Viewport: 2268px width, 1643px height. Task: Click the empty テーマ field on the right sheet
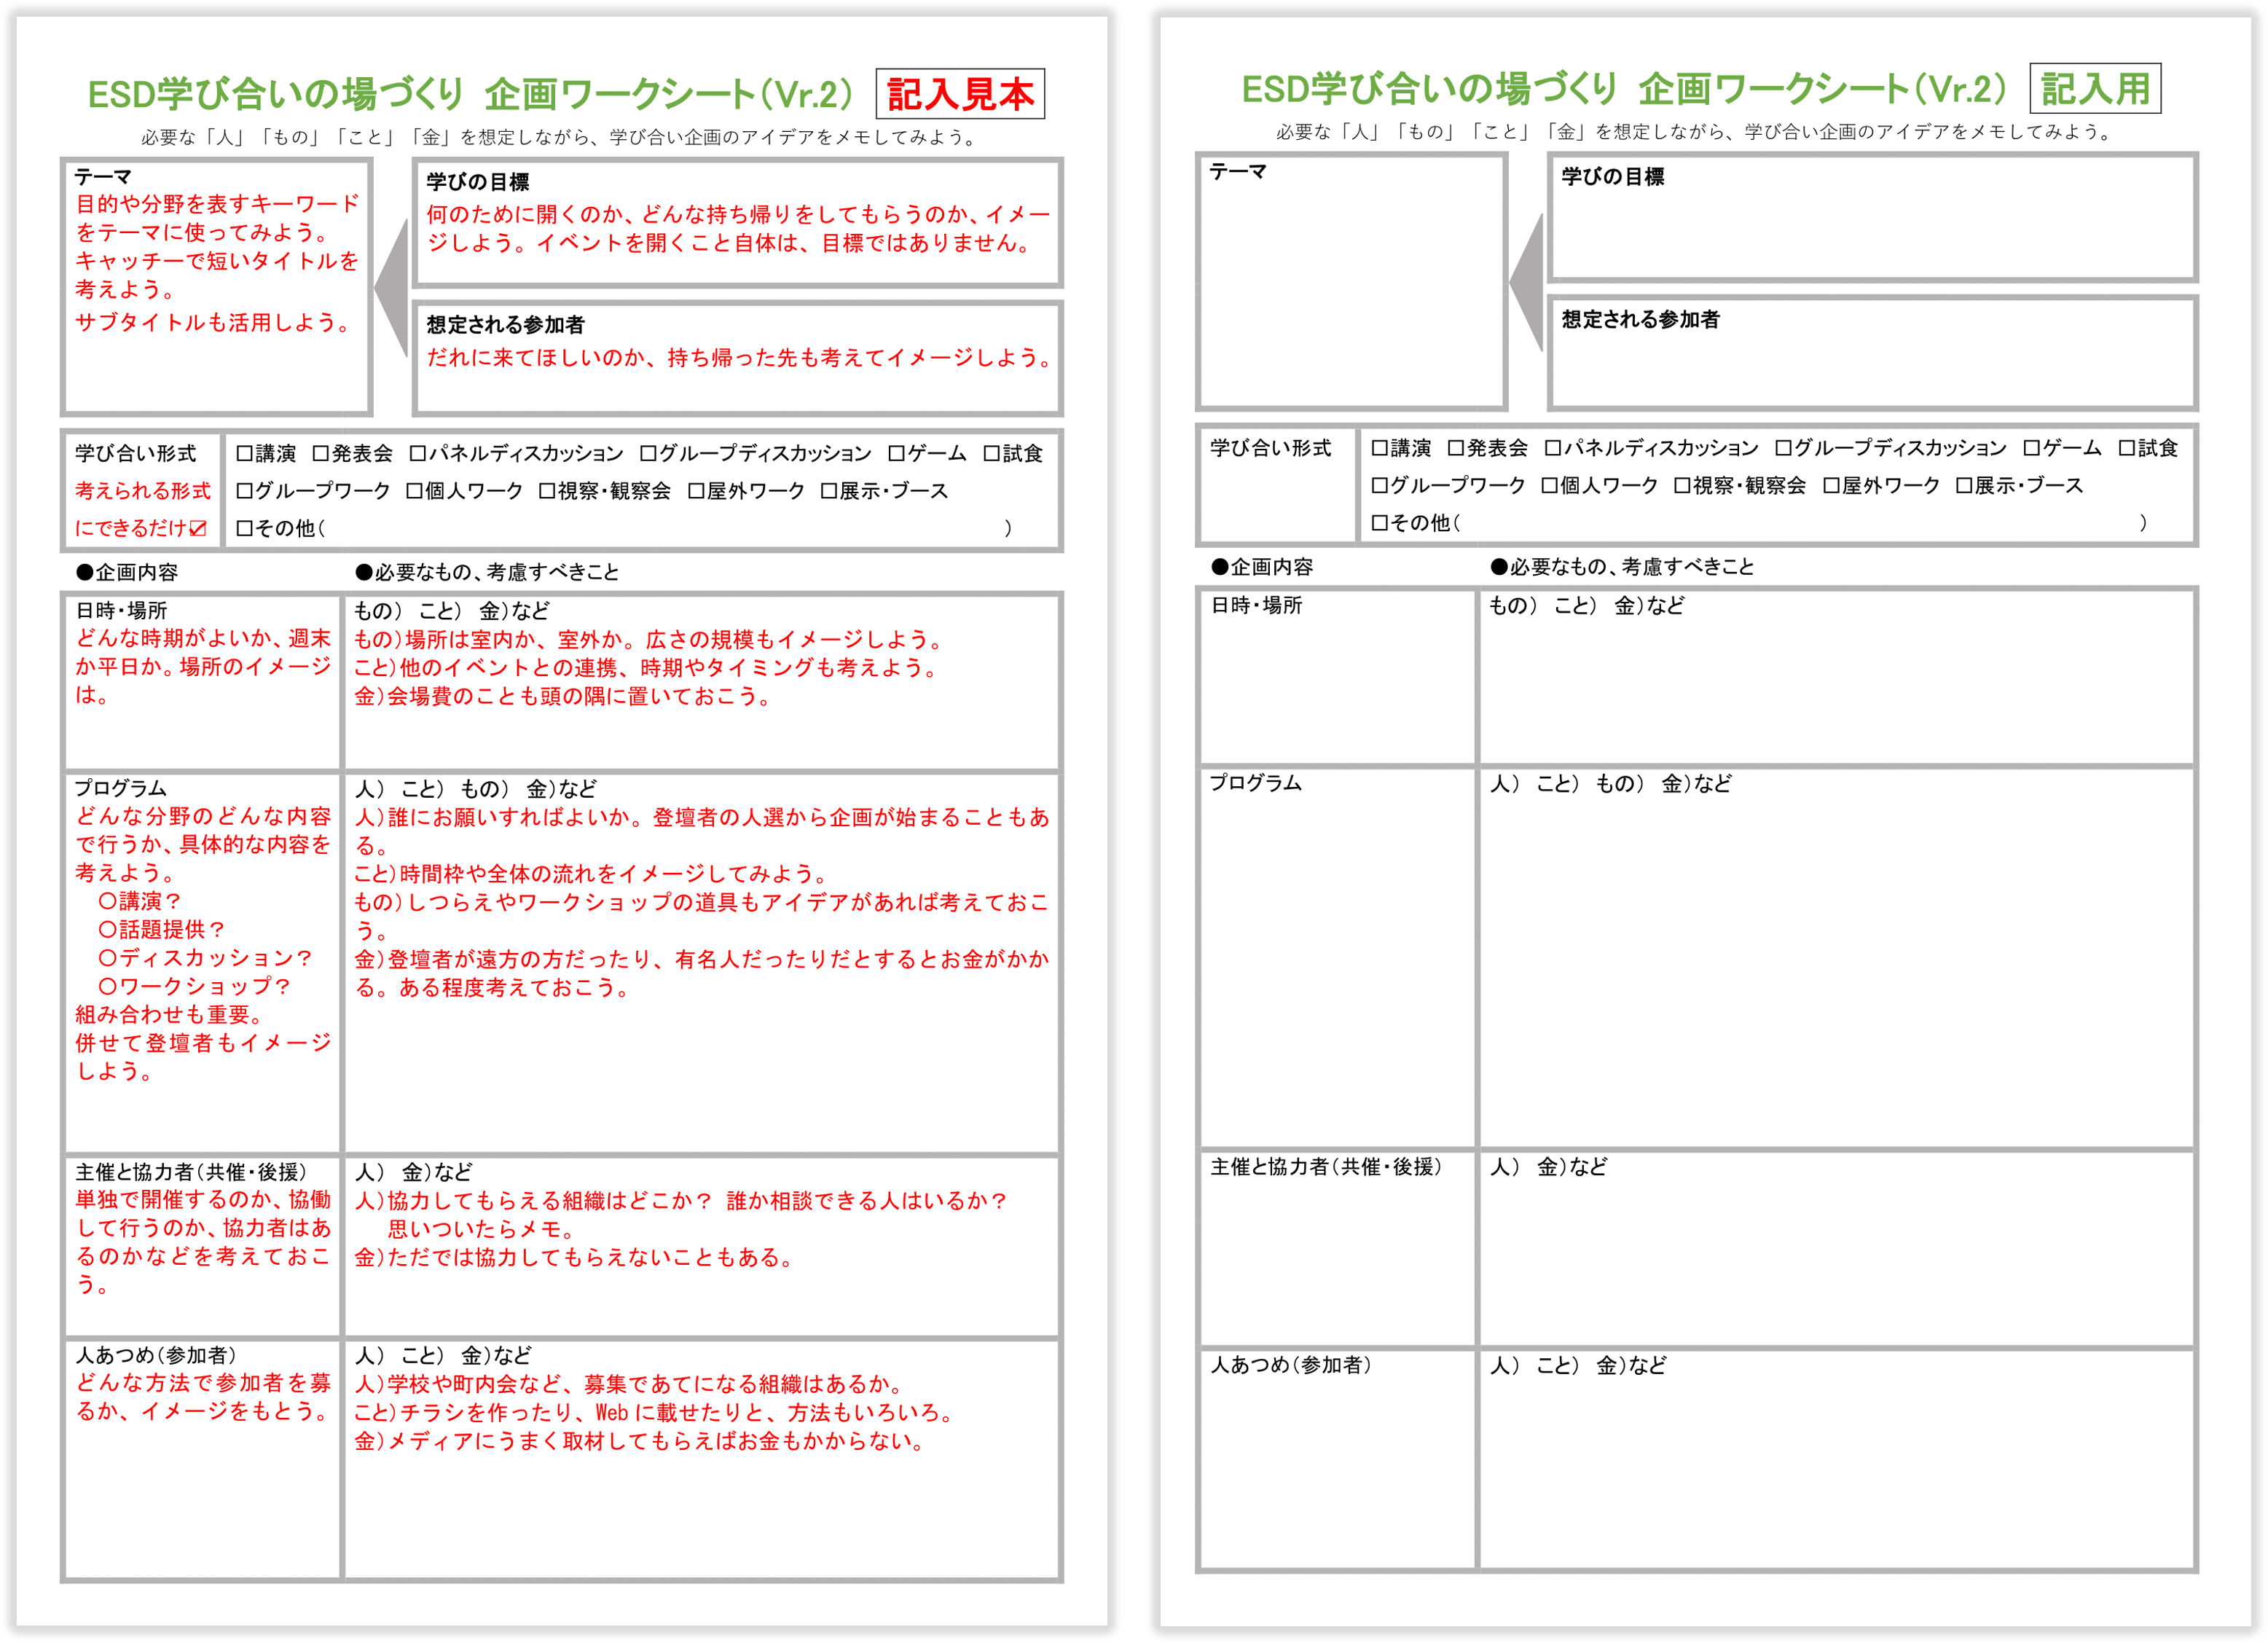click(x=1351, y=282)
